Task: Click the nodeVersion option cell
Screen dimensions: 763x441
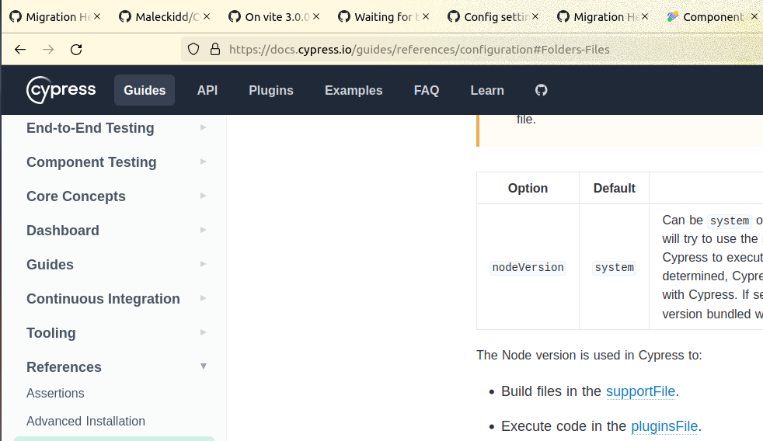Action: click(x=528, y=267)
